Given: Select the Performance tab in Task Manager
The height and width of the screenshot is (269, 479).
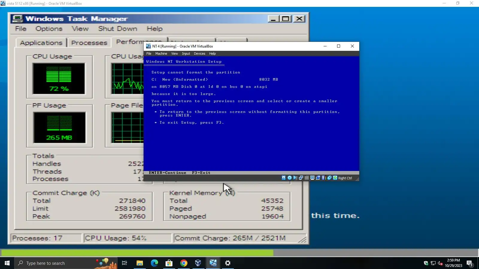Looking at the screenshot, I should (x=139, y=42).
